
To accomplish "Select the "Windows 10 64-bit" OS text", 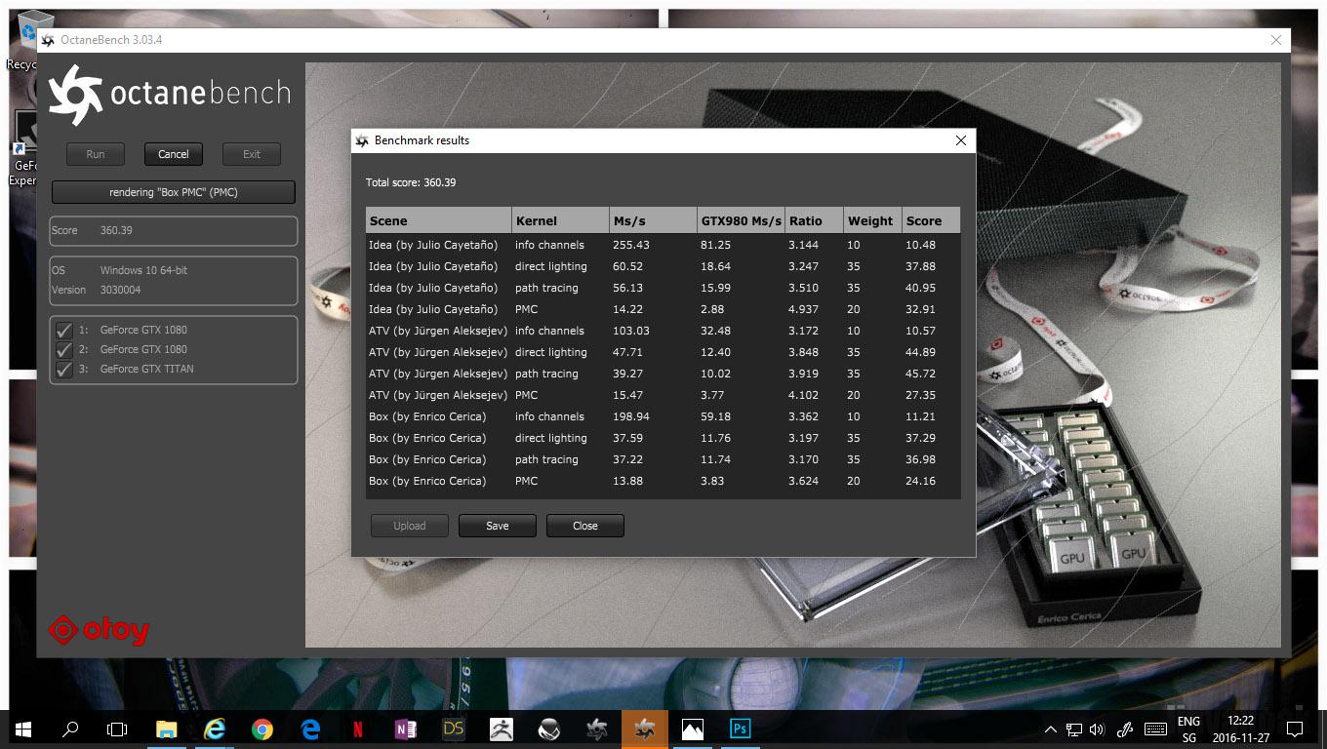I will coord(143,270).
